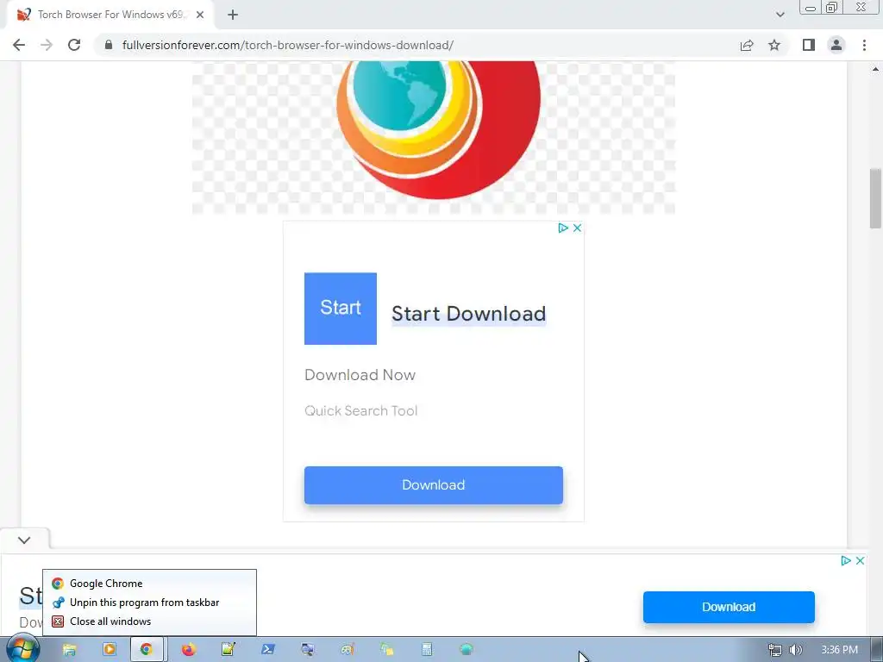The width and height of the screenshot is (883, 662).
Task: Click Chrome taskbar button
Action: tap(147, 650)
